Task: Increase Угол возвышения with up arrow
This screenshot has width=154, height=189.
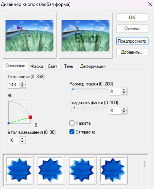Action: (x=22, y=139)
